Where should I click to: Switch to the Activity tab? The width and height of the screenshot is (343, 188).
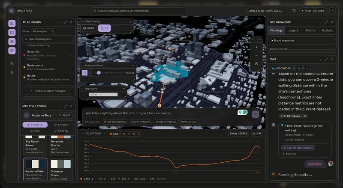(328, 30)
